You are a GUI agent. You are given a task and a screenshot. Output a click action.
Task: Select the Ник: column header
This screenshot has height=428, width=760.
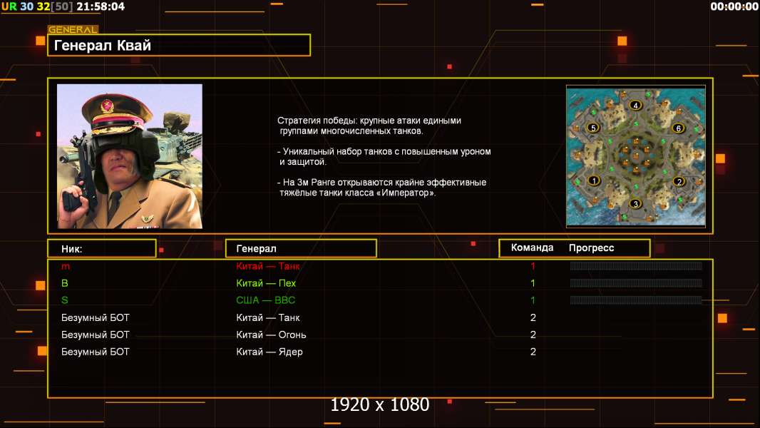(101, 248)
